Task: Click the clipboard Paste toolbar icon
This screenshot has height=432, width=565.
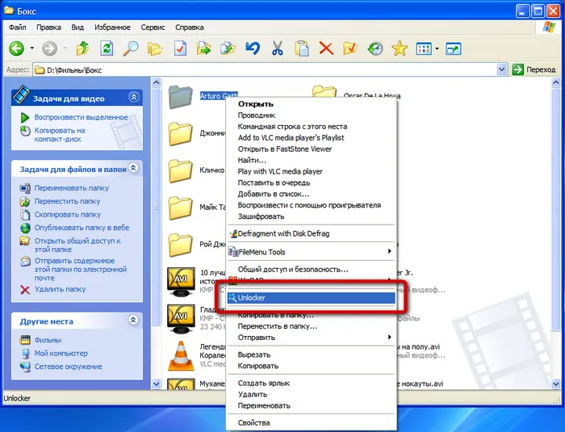Action: pyautogui.click(x=302, y=48)
